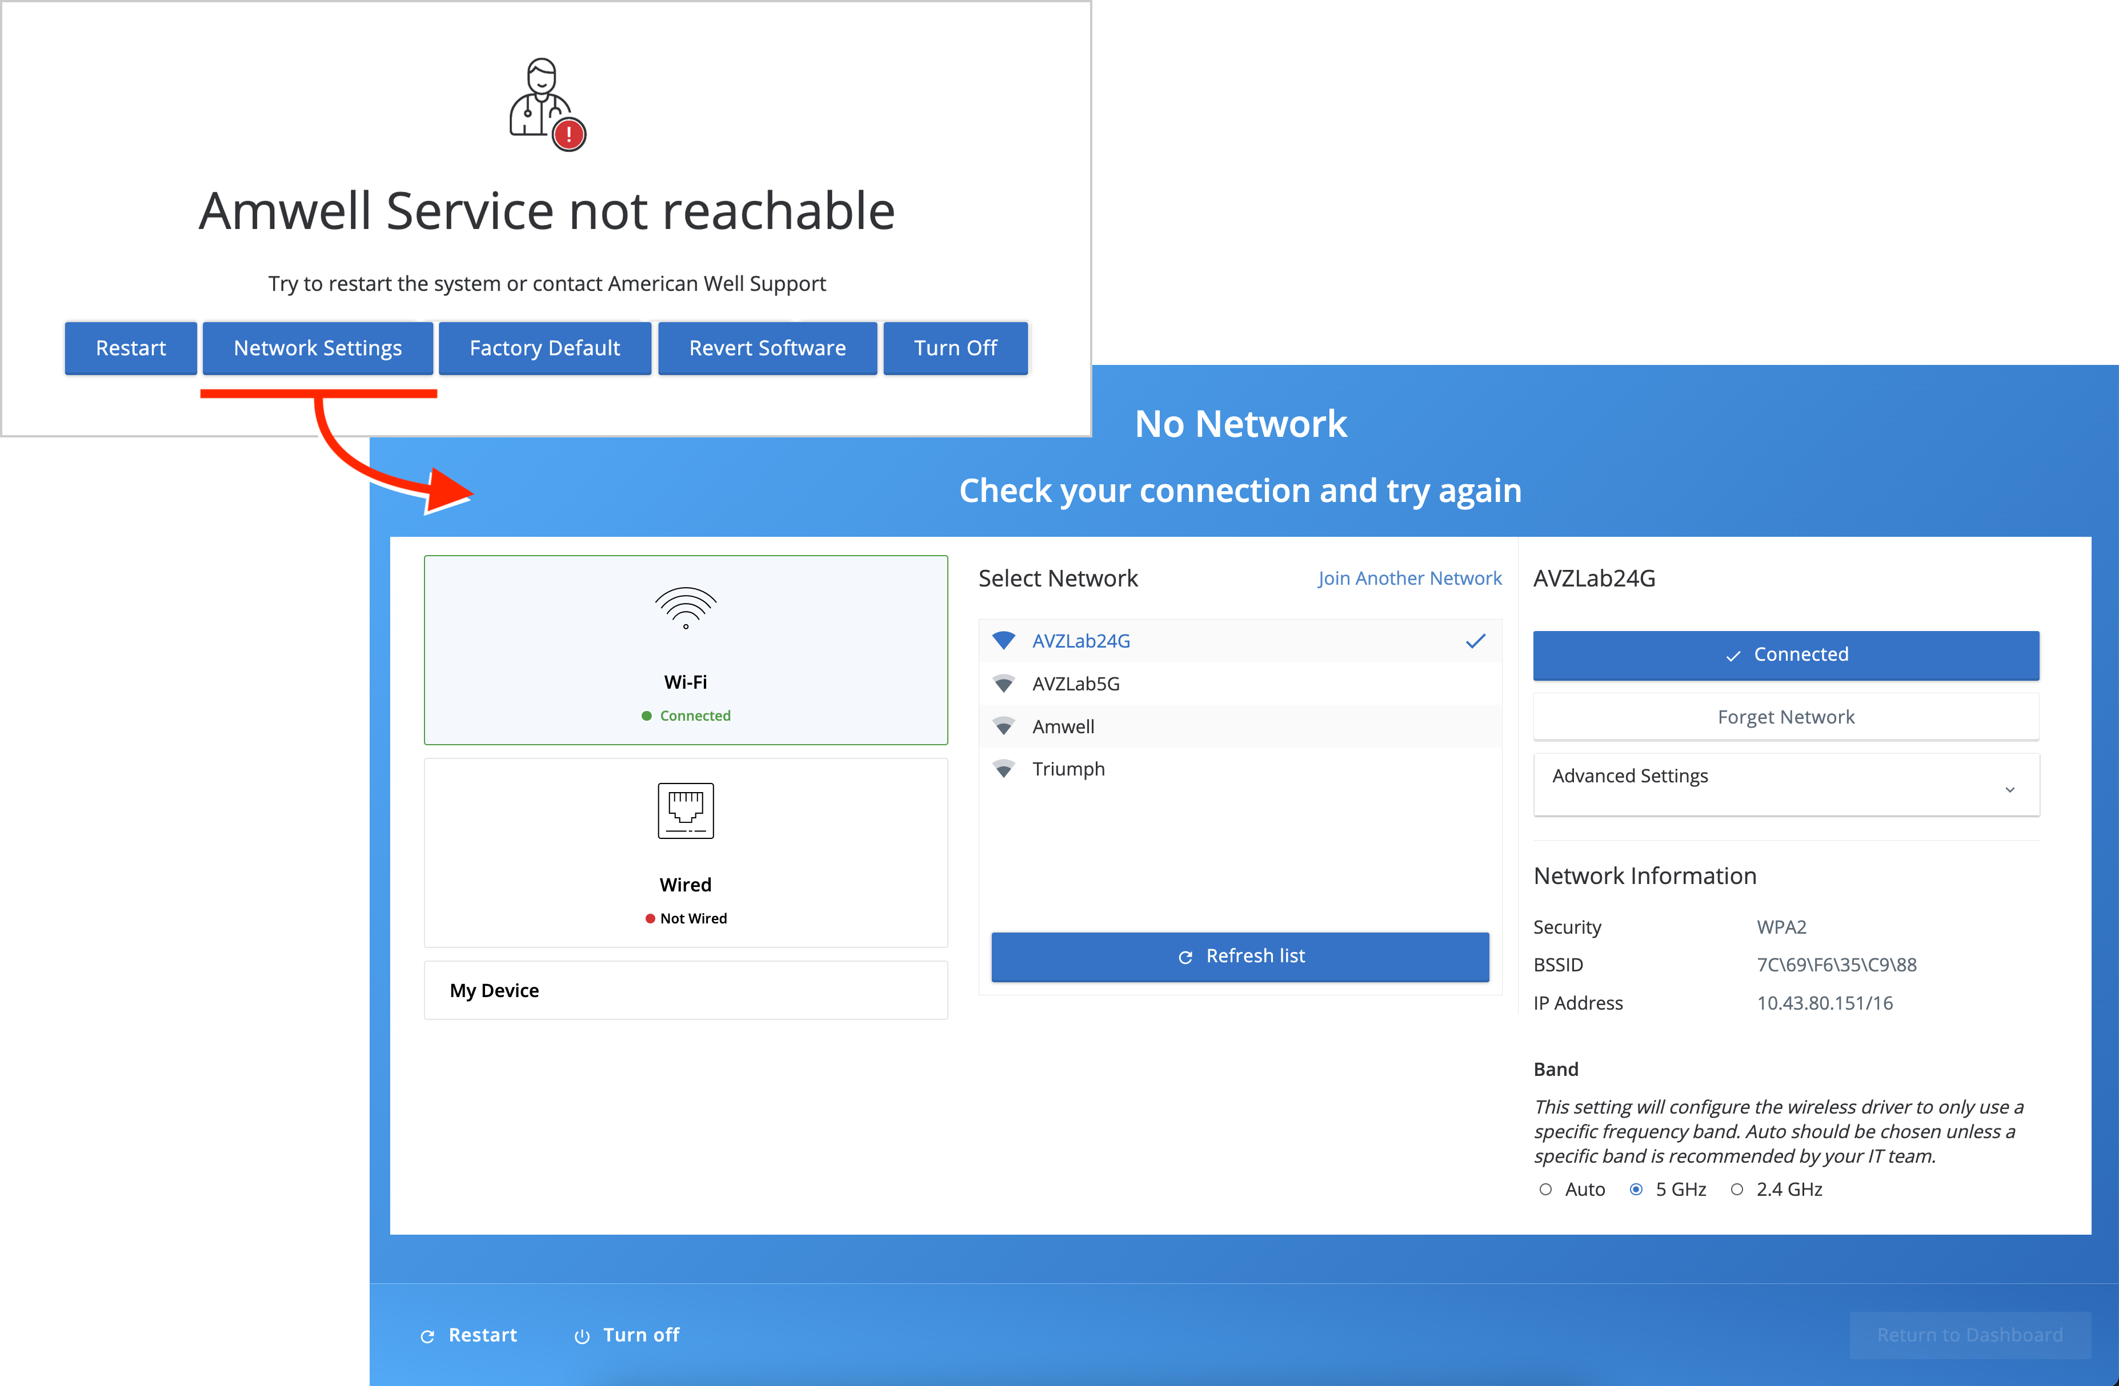
Task: Expand Advanced Settings
Action: point(1786,784)
